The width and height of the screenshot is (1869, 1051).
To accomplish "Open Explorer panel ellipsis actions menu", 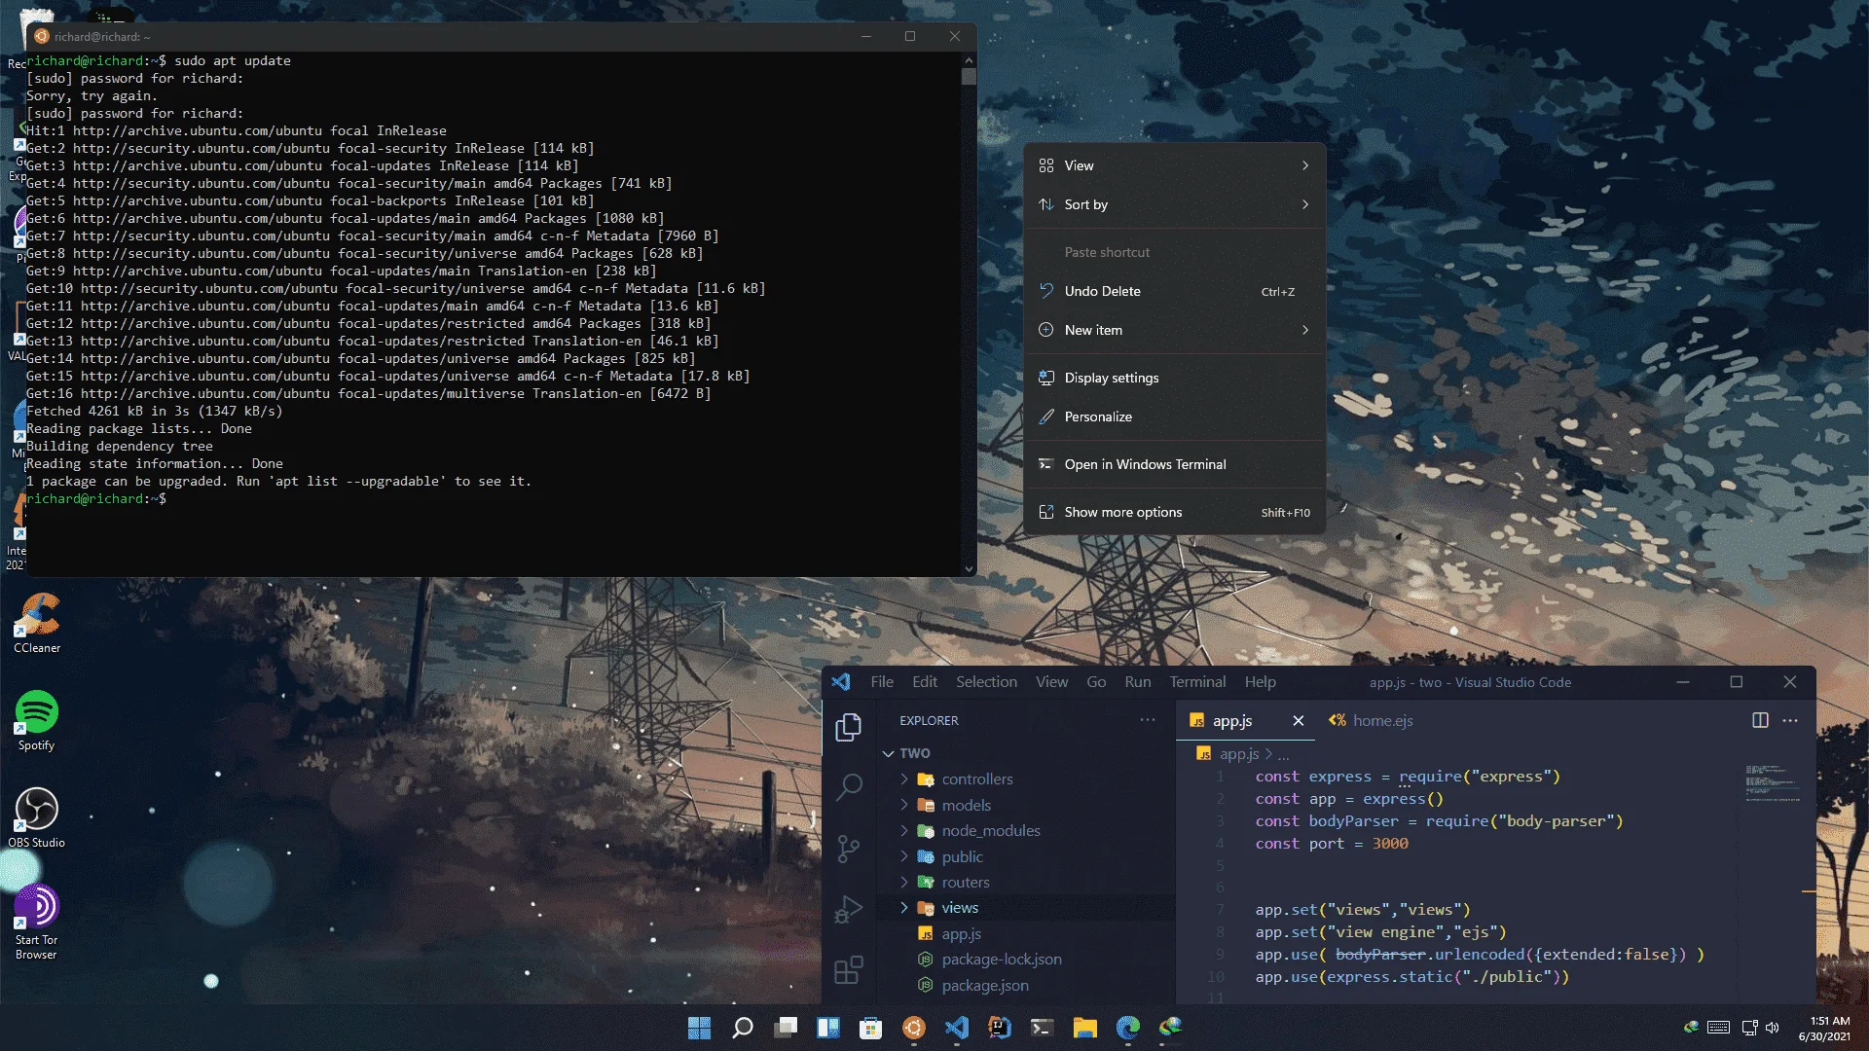I will 1148,720.
